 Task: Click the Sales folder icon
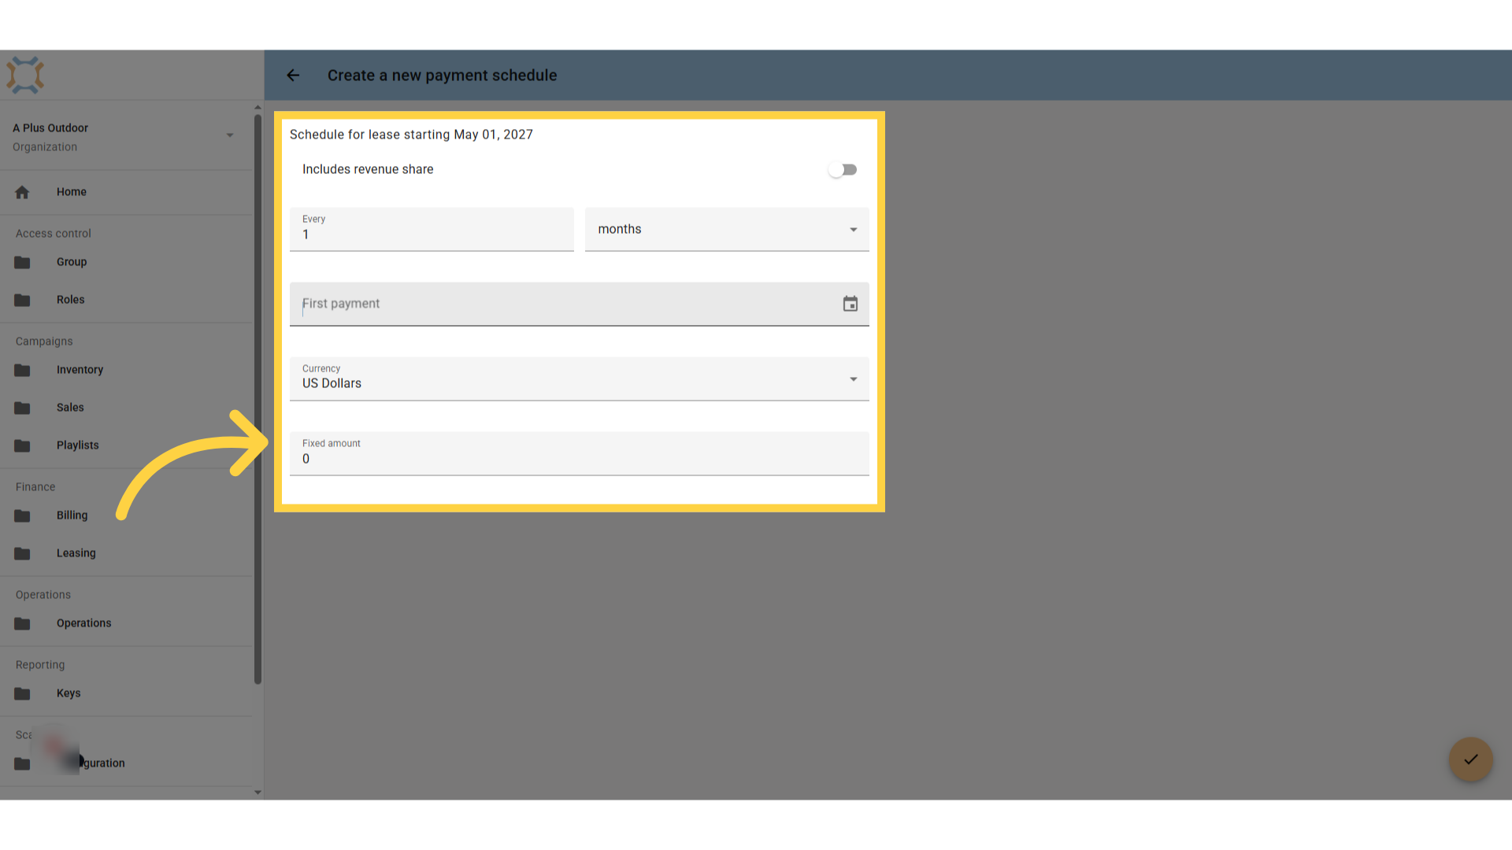click(x=22, y=408)
